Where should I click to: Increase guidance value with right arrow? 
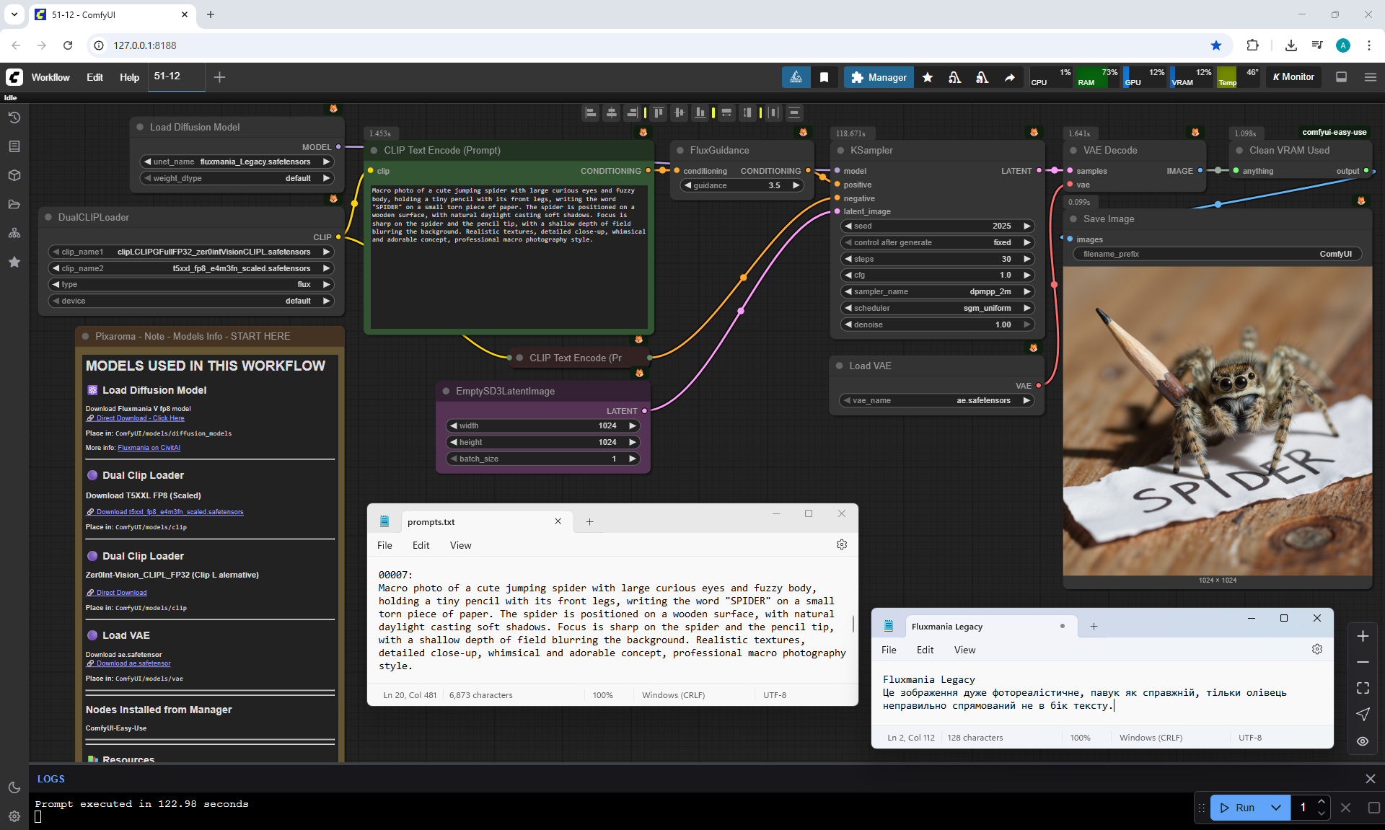pyautogui.click(x=796, y=185)
